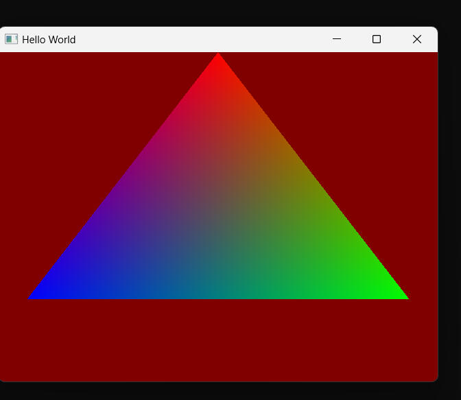461x400 pixels.
Task: Click black desktop strip below the window
Action: pos(220,391)
